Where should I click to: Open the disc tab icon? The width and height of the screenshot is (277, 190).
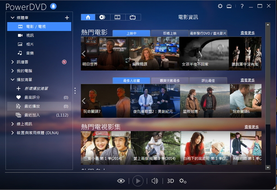(102, 17)
